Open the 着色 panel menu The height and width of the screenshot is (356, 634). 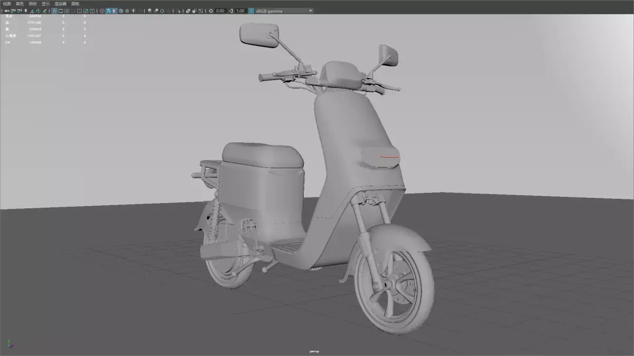[x=20, y=4]
